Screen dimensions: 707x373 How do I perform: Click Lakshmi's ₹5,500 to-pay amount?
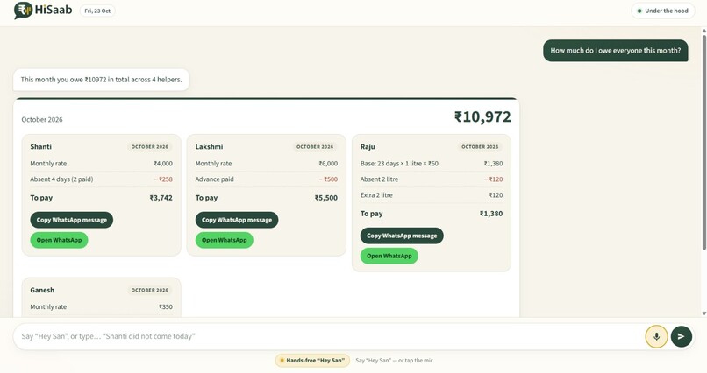pyautogui.click(x=326, y=198)
